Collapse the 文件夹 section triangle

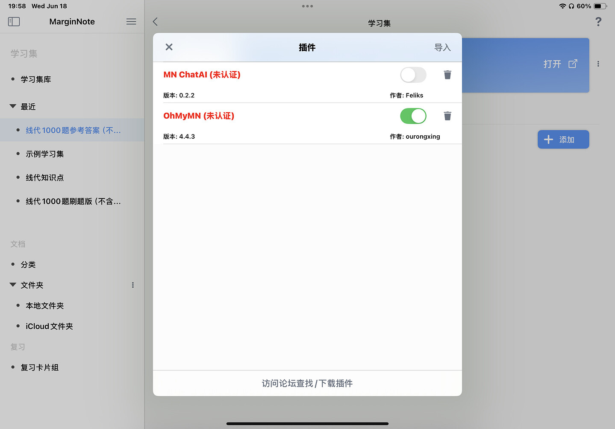(13, 285)
